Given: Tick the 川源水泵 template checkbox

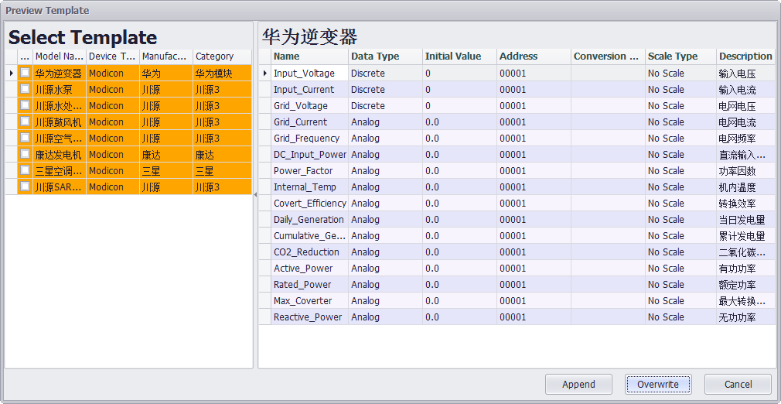Looking at the screenshot, I should coord(26,90).
